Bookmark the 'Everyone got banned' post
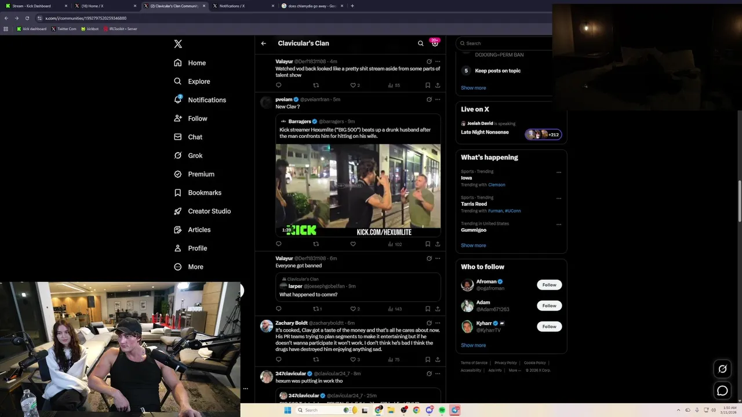 point(428,309)
